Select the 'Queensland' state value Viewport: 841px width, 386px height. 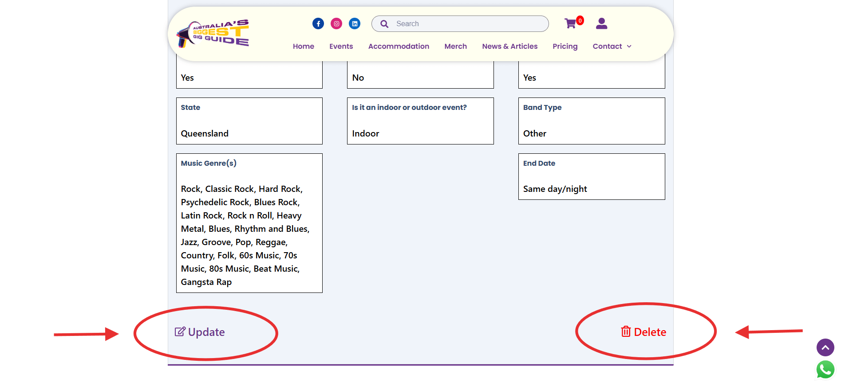(x=205, y=133)
